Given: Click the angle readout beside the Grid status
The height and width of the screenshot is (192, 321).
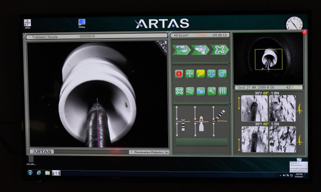Looking at the screenshot, I should [x=292, y=87].
